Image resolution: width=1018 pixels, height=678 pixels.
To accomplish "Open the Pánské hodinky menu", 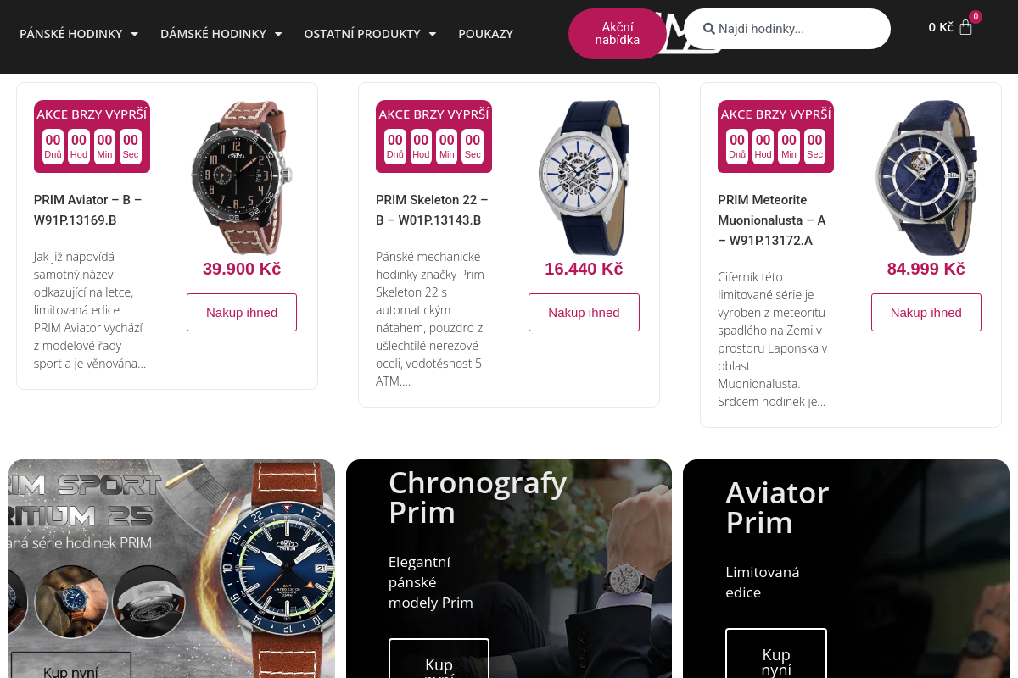I will pos(71,34).
